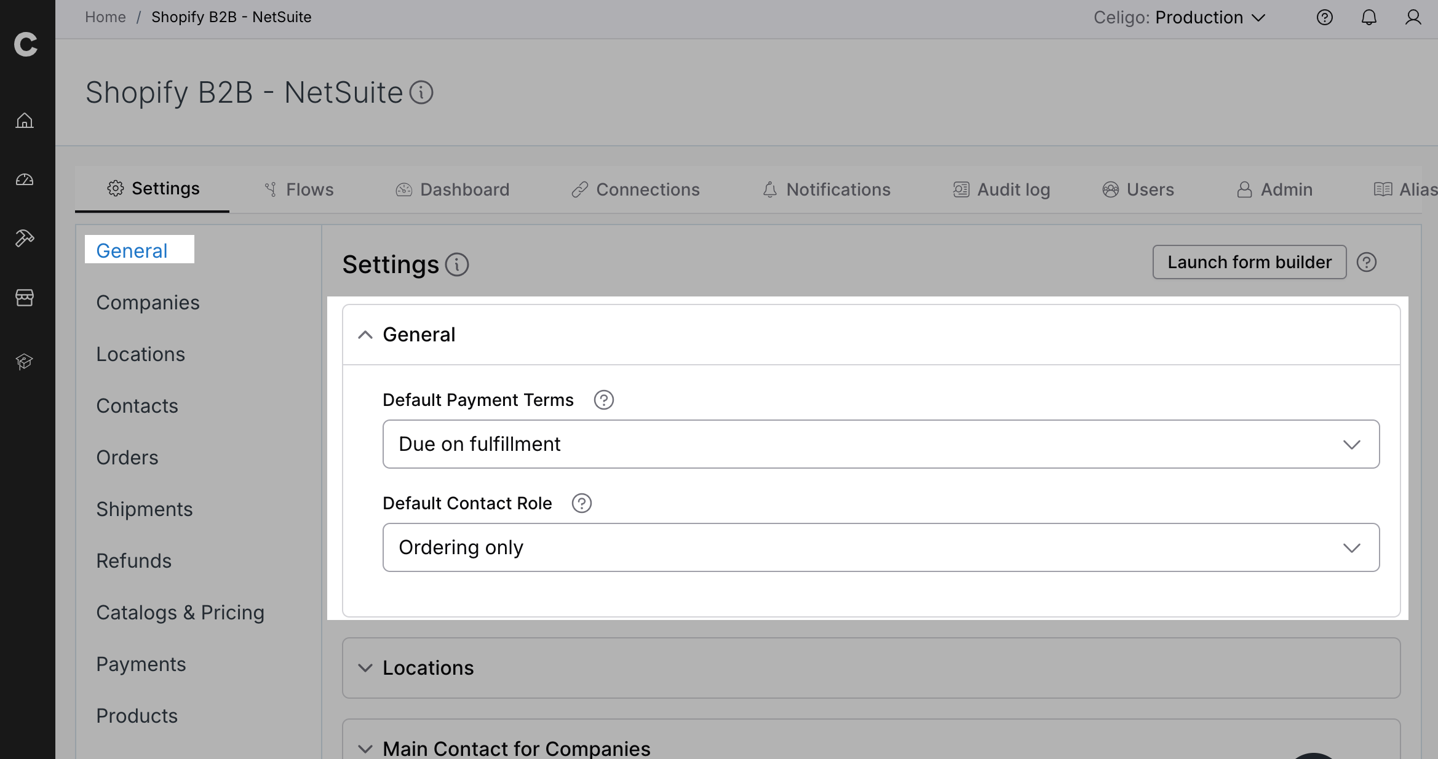Screen dimensions: 1438x759
Task: Select Contacts in settings side menu
Action: pos(137,406)
